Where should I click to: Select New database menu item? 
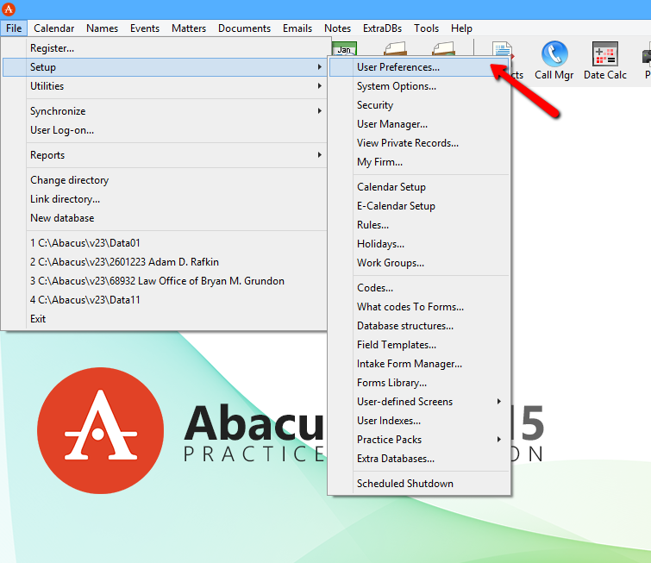pyautogui.click(x=165, y=218)
